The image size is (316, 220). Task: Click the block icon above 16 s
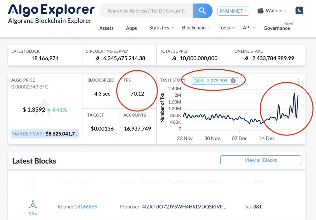coord(33,204)
